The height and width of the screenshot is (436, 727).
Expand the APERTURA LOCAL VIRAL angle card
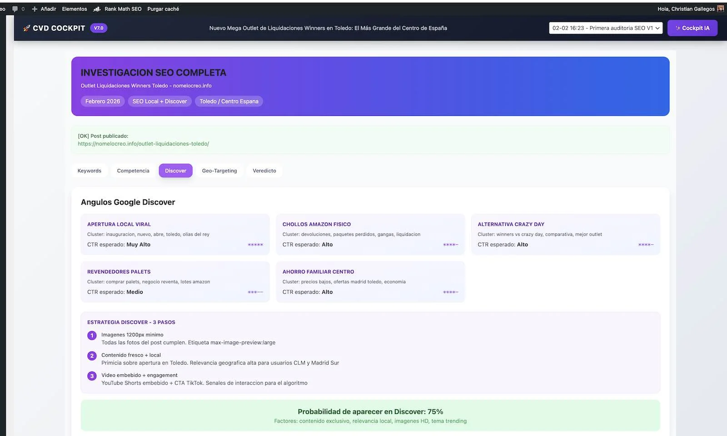click(x=175, y=234)
